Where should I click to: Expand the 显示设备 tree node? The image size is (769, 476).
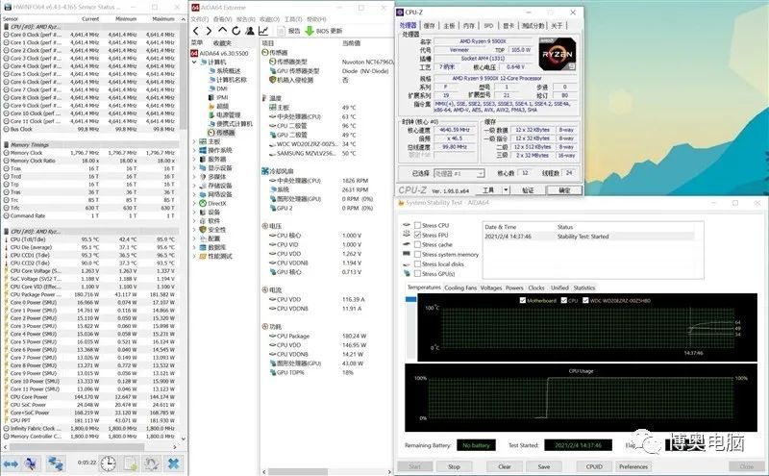click(194, 168)
